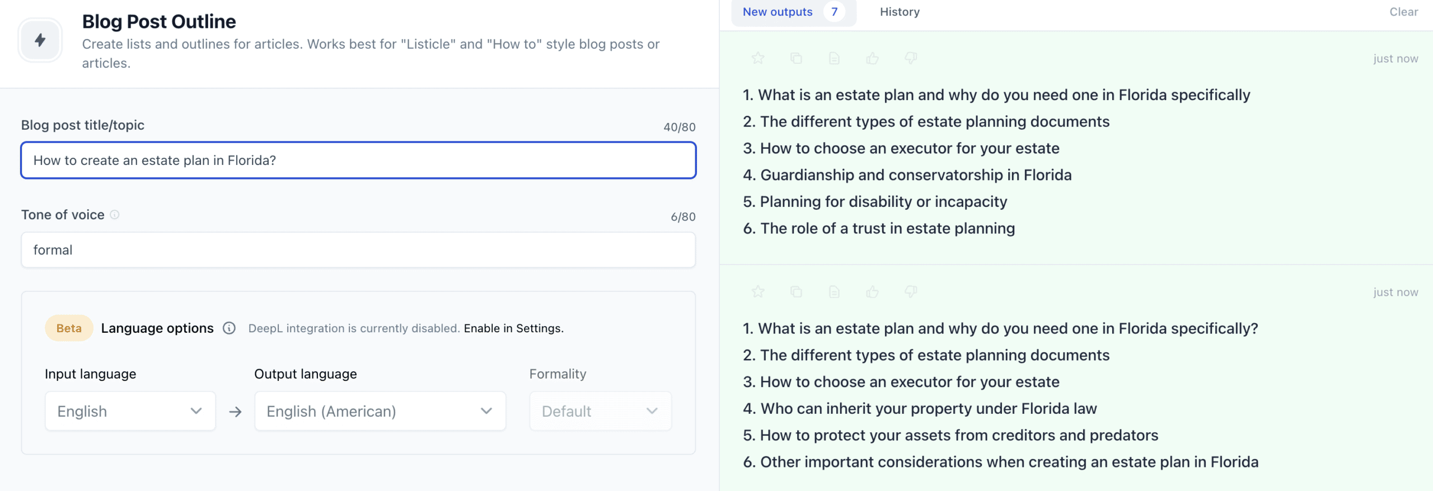Copy the output containing the Guardianship line
Viewport: 1433px width, 491px height.
796,58
